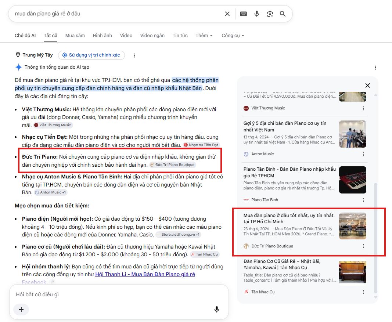Clear the search box text
The width and height of the screenshot is (392, 322).
pos(227,14)
